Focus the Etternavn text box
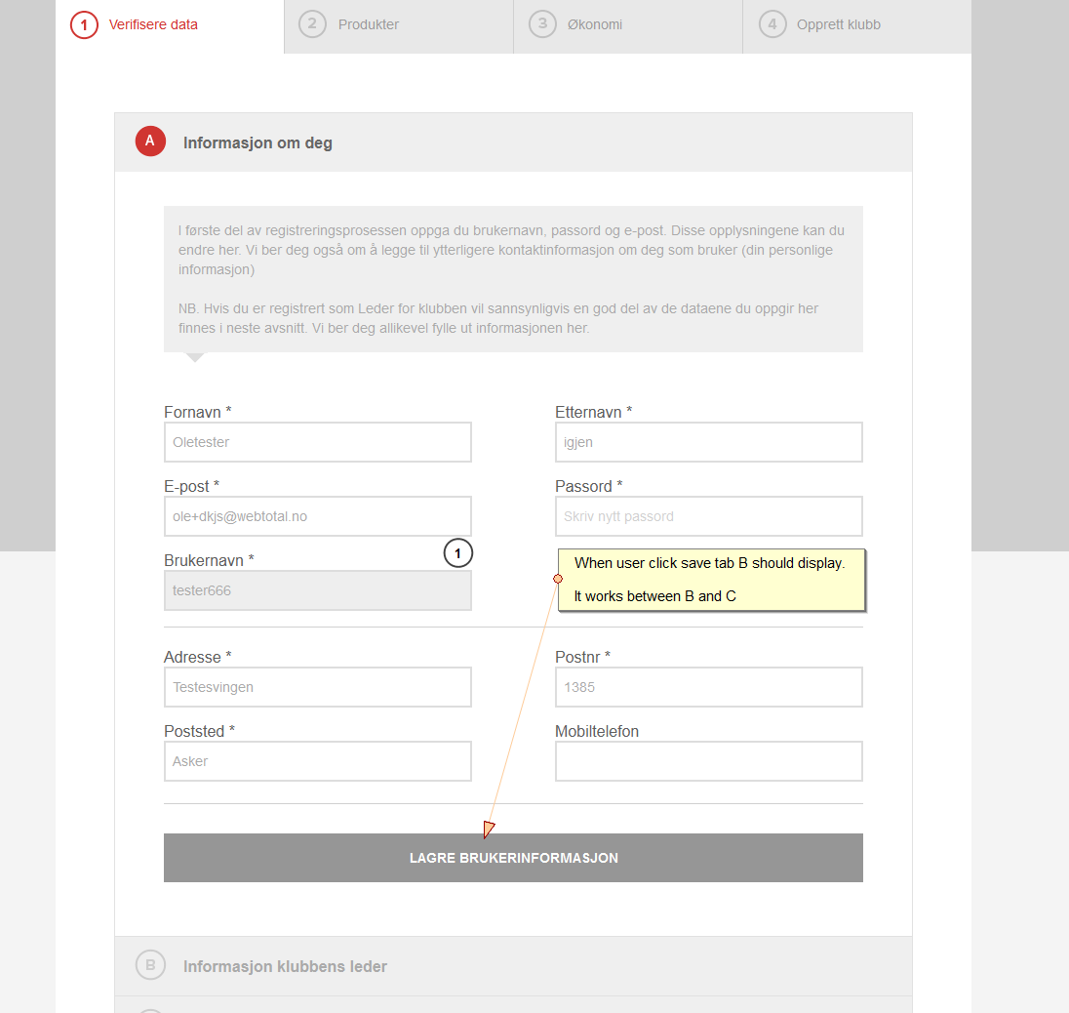 coord(709,442)
